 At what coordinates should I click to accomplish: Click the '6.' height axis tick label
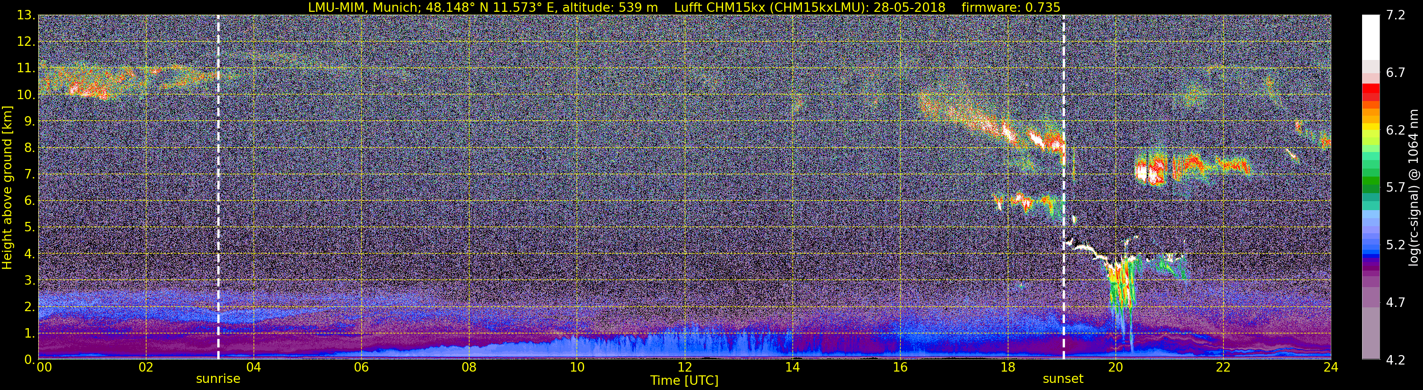click(x=29, y=201)
